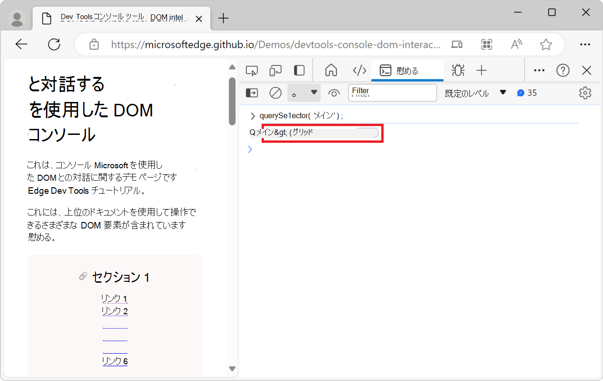Toggle device emulation mode
This screenshot has width=603, height=381.
click(x=275, y=70)
